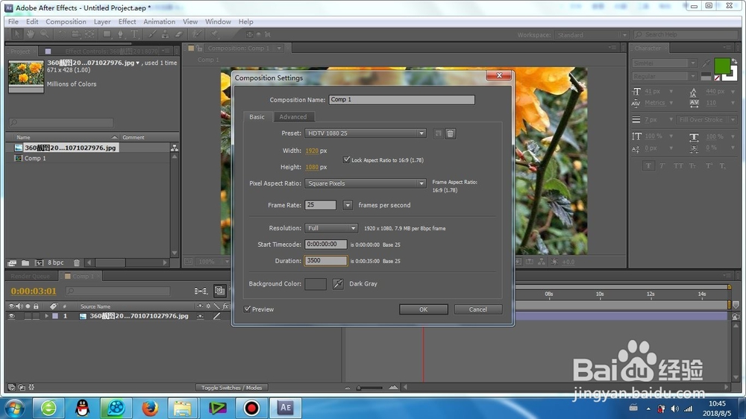Switch to the Advanced tab

[292, 117]
